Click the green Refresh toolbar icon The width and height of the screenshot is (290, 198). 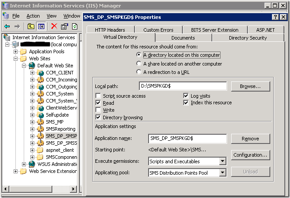pyautogui.click(x=75, y=26)
